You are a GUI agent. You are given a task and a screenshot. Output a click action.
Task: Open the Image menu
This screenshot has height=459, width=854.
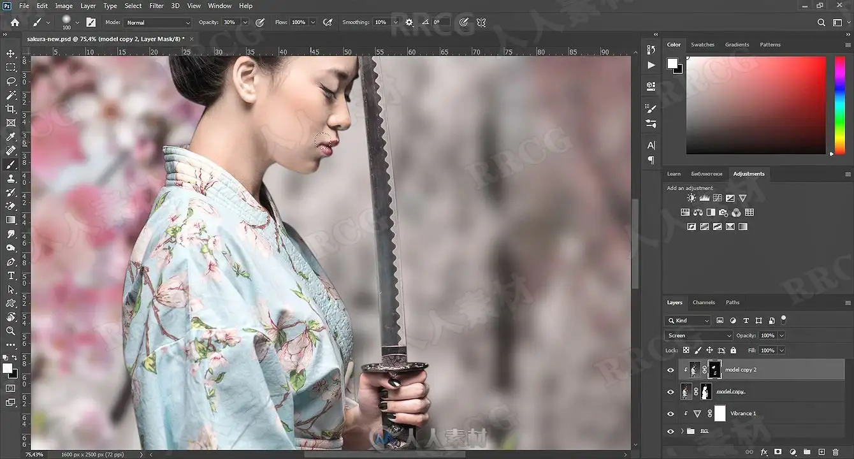click(64, 6)
